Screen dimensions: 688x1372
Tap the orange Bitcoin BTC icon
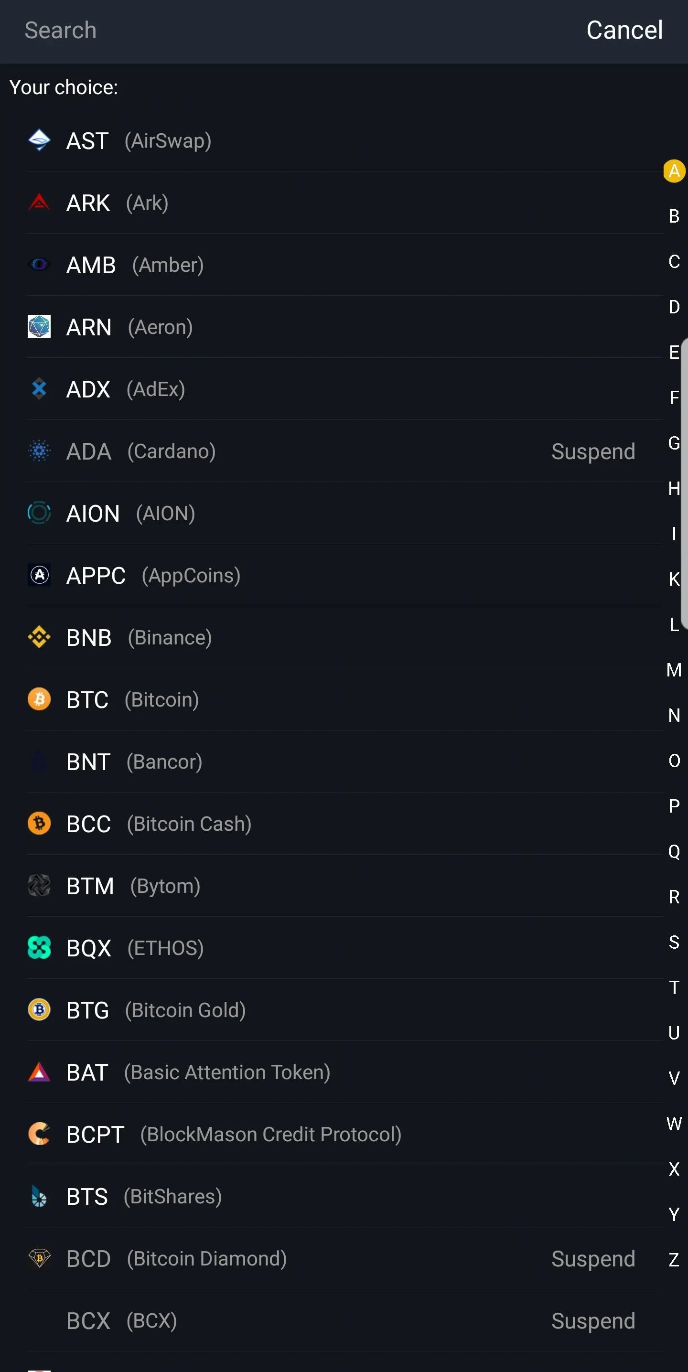[39, 700]
